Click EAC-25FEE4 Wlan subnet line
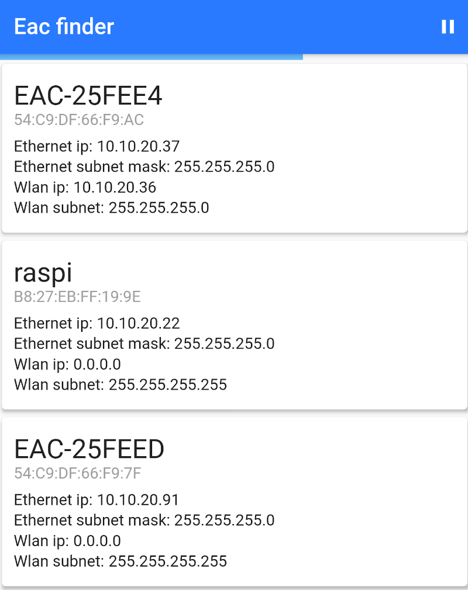The width and height of the screenshot is (468, 590). pos(112,208)
